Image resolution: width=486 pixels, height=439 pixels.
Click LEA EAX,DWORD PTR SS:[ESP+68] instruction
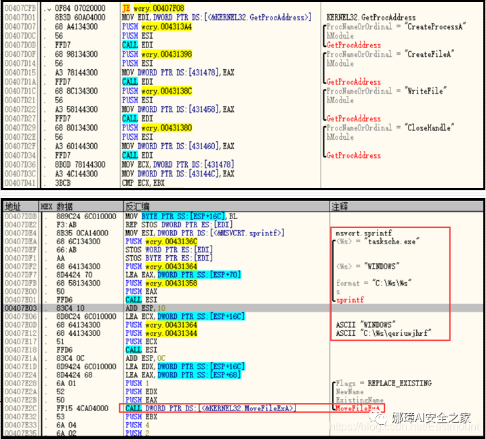183,375
